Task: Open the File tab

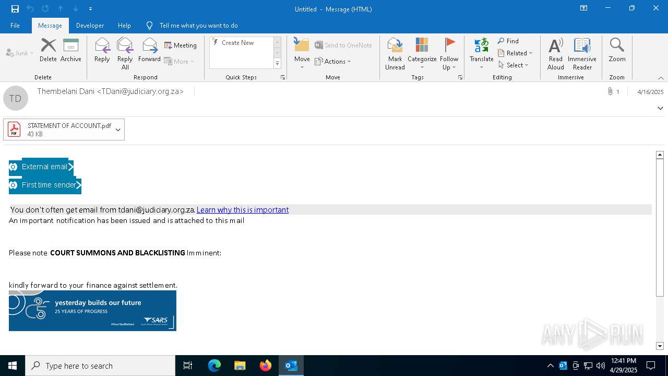Action: 15,26
